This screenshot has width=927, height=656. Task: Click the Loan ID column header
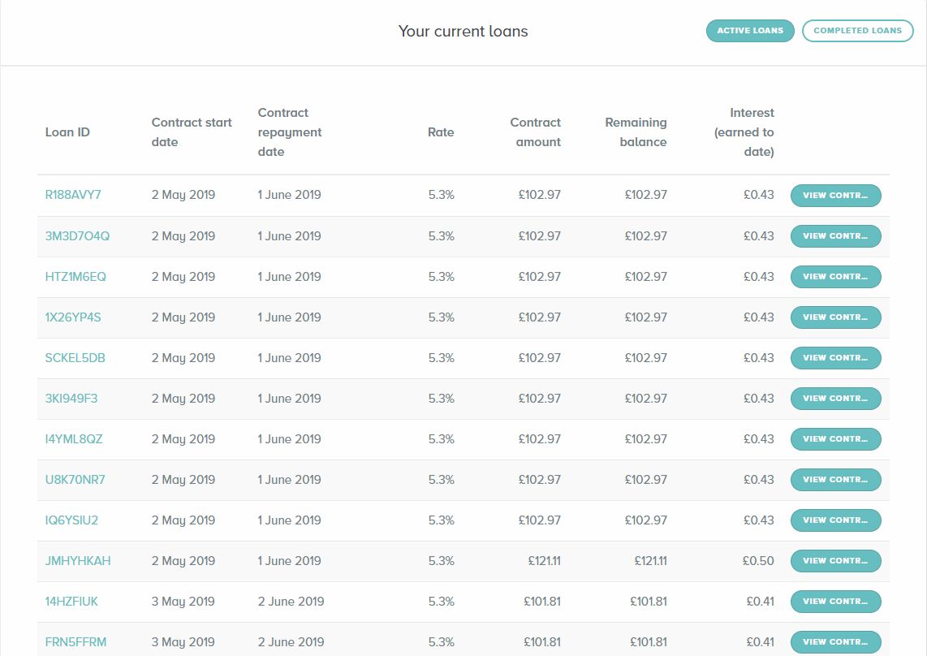67,132
